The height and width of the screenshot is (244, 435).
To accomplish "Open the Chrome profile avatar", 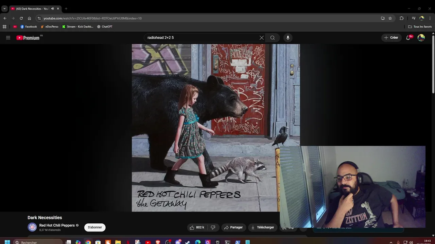I will point(422,18).
